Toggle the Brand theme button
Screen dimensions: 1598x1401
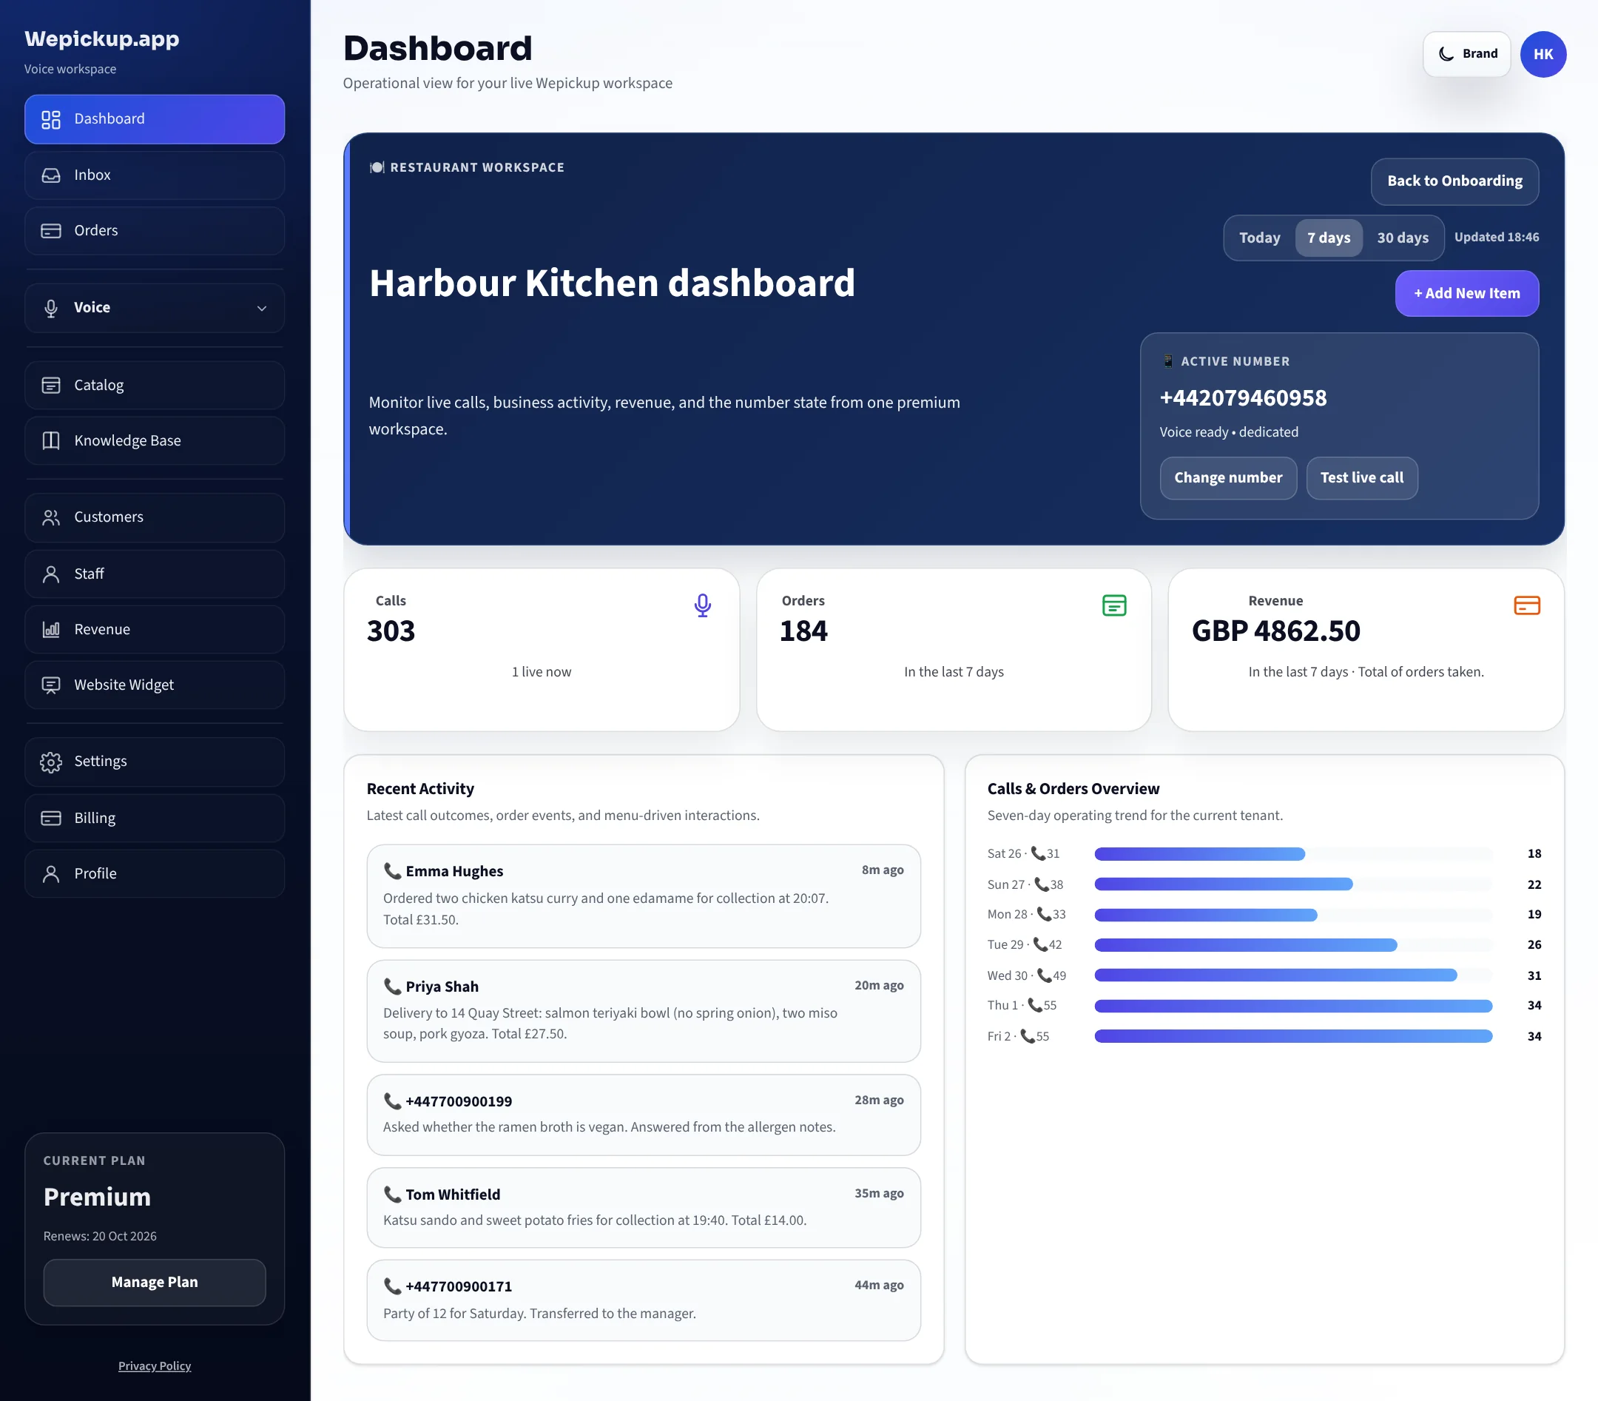(1467, 54)
